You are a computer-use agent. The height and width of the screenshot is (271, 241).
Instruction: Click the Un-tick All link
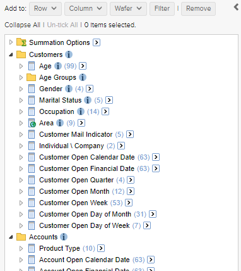pos(62,25)
